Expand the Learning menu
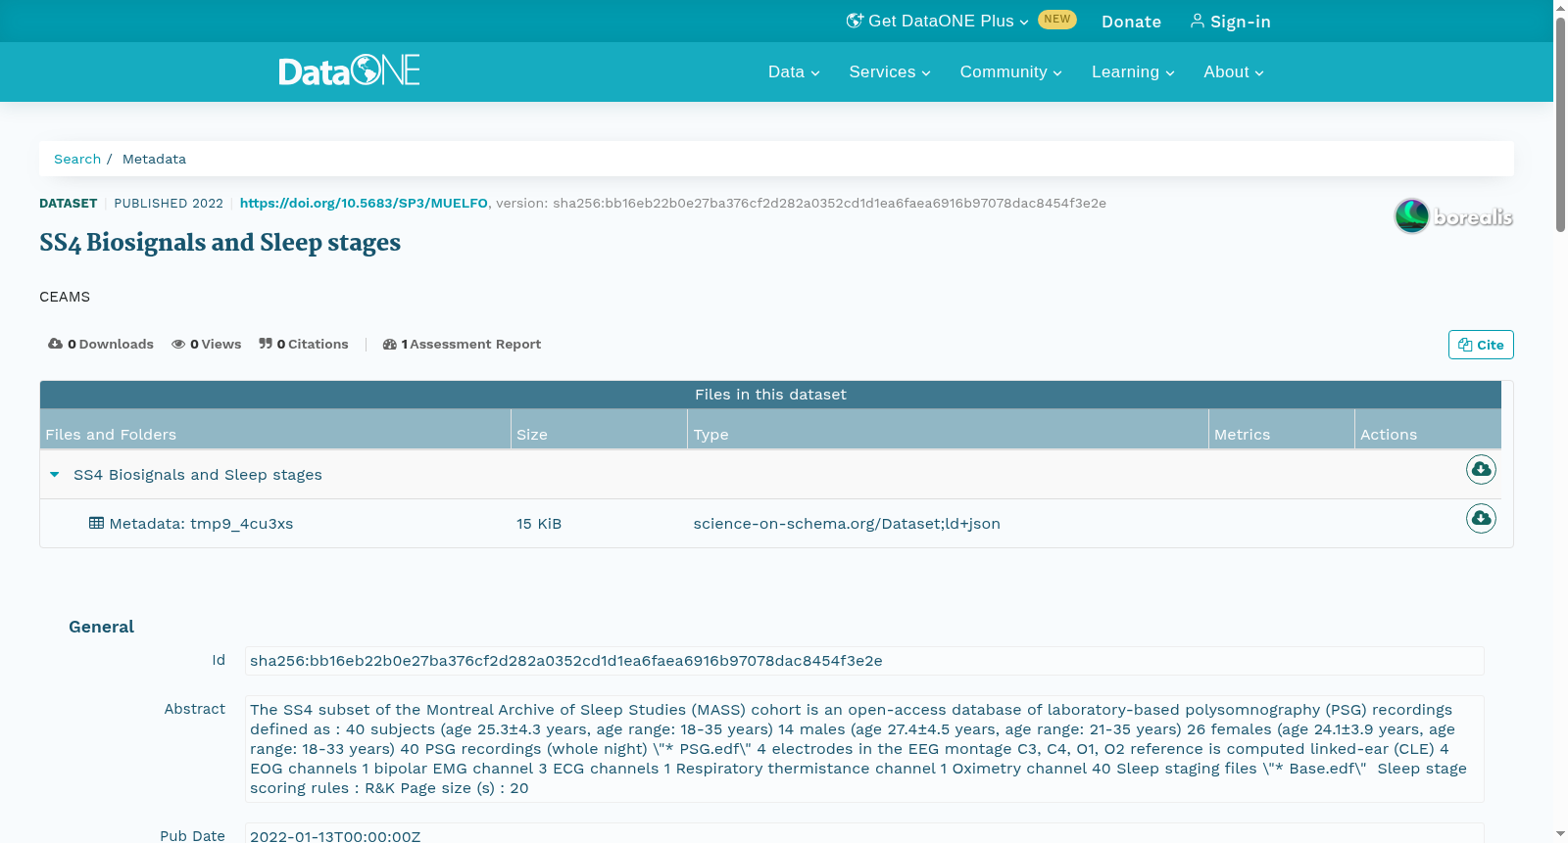Viewport: 1568px width, 843px height. coord(1133,71)
